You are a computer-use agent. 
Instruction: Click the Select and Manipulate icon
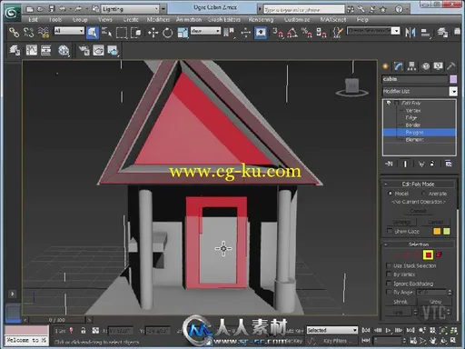point(245,33)
